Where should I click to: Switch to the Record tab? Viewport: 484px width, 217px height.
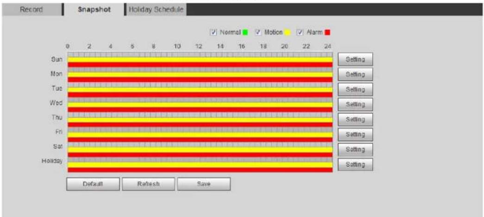pos(31,10)
